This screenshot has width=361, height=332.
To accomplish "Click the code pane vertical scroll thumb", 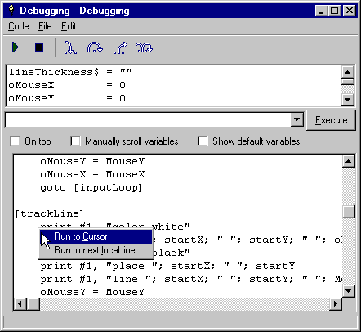I will pos(349,212).
